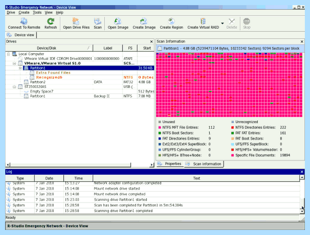Select log entry 'Scan has been completed for Partition1'
310x235 pixels.
click(153, 206)
